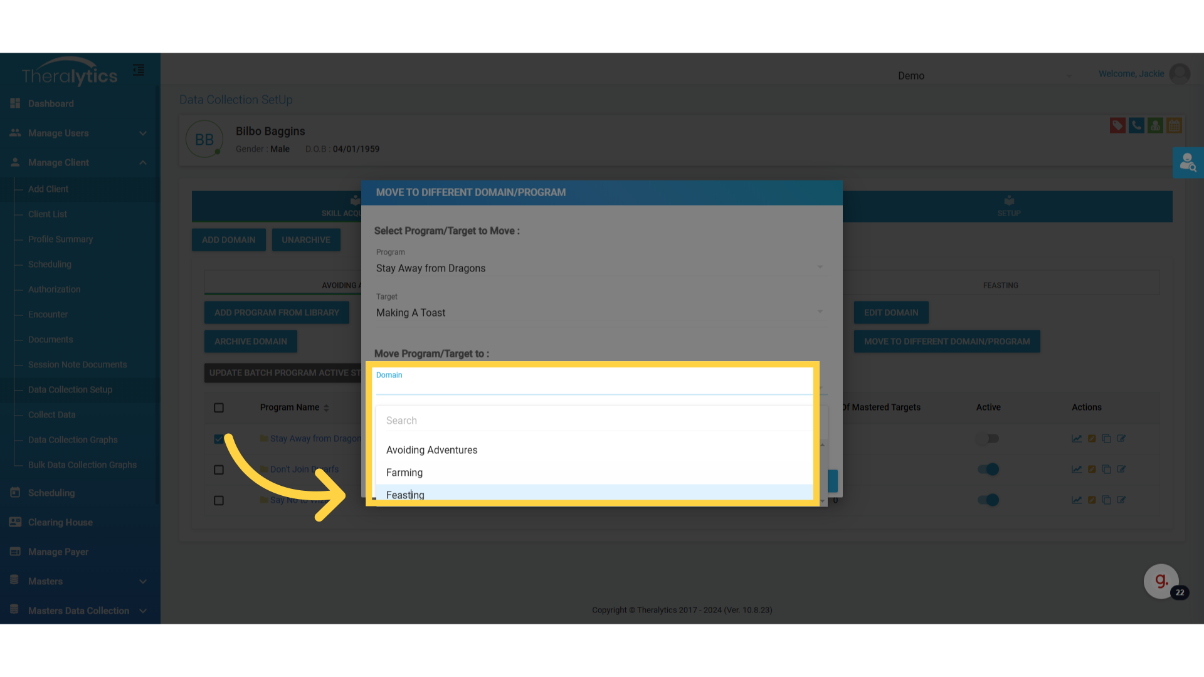
Task: Click the red tag icon in client header
Action: 1117,125
